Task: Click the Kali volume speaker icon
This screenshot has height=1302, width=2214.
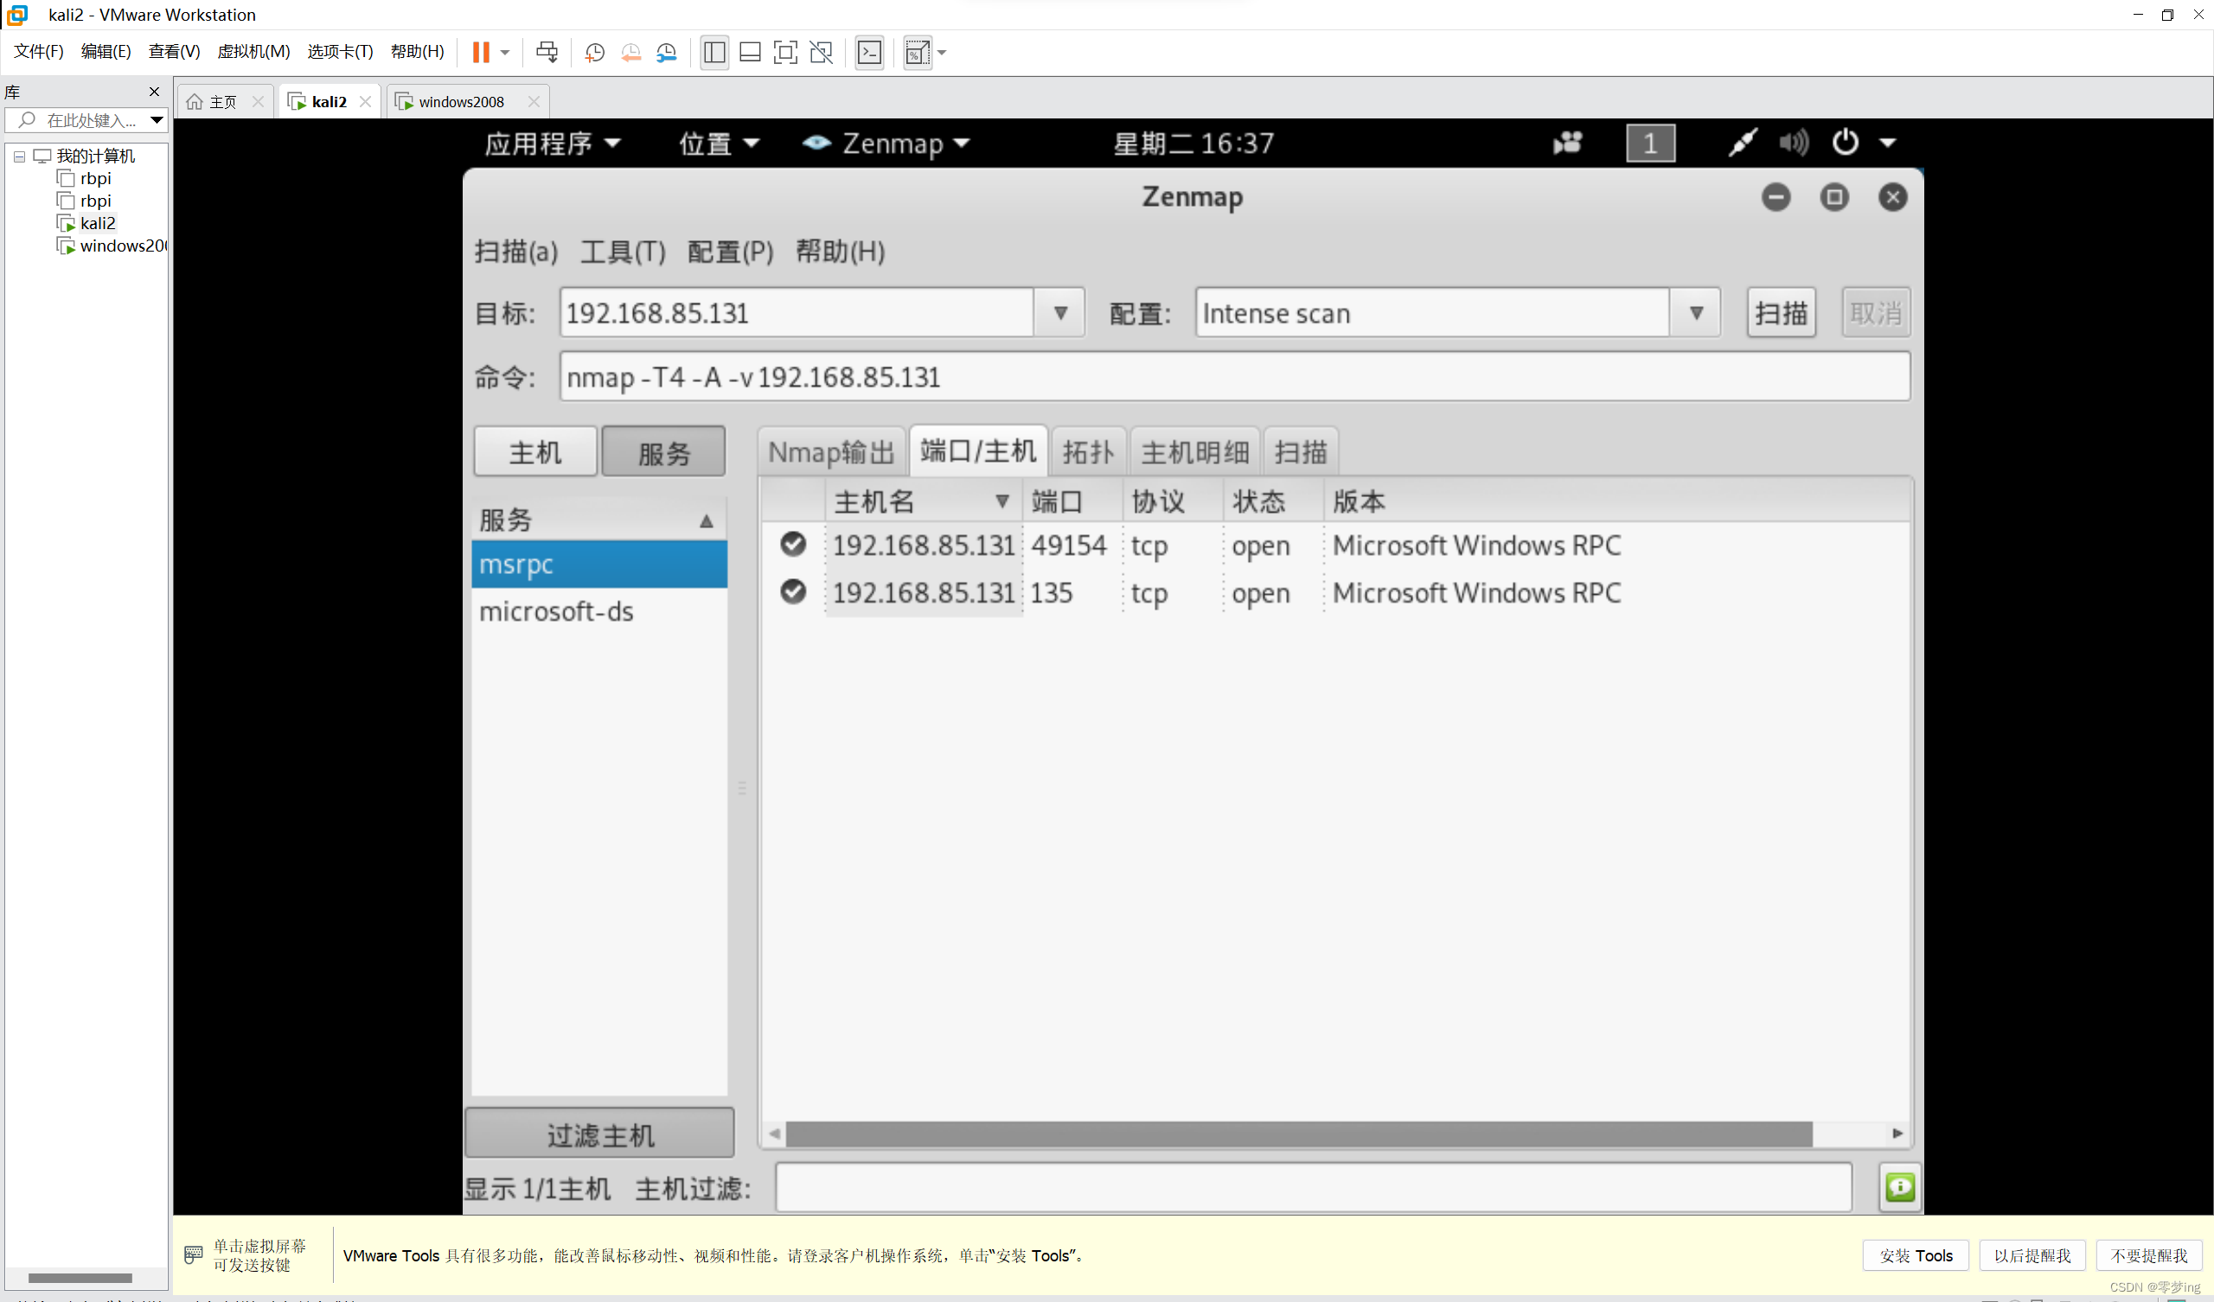Action: coord(1793,143)
